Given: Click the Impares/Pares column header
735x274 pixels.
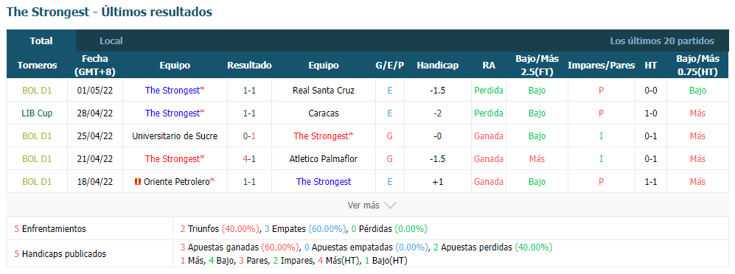Looking at the screenshot, I should (601, 65).
